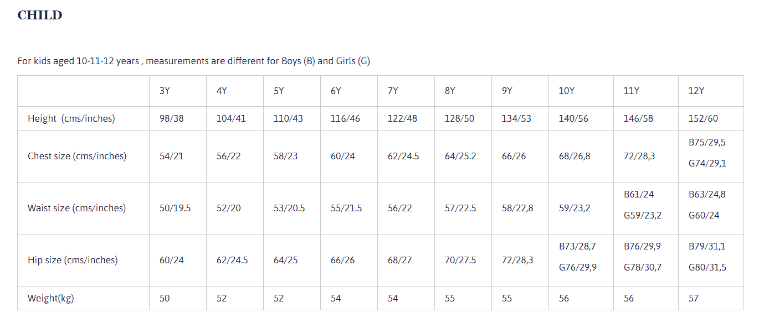The height and width of the screenshot is (328, 759).
Task: Click the CHILD heading
Action: pos(40,15)
